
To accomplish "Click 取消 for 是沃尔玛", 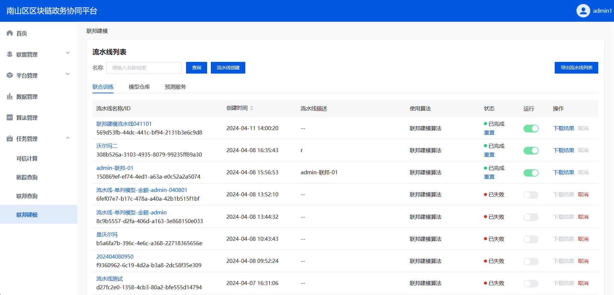I will point(583,239).
